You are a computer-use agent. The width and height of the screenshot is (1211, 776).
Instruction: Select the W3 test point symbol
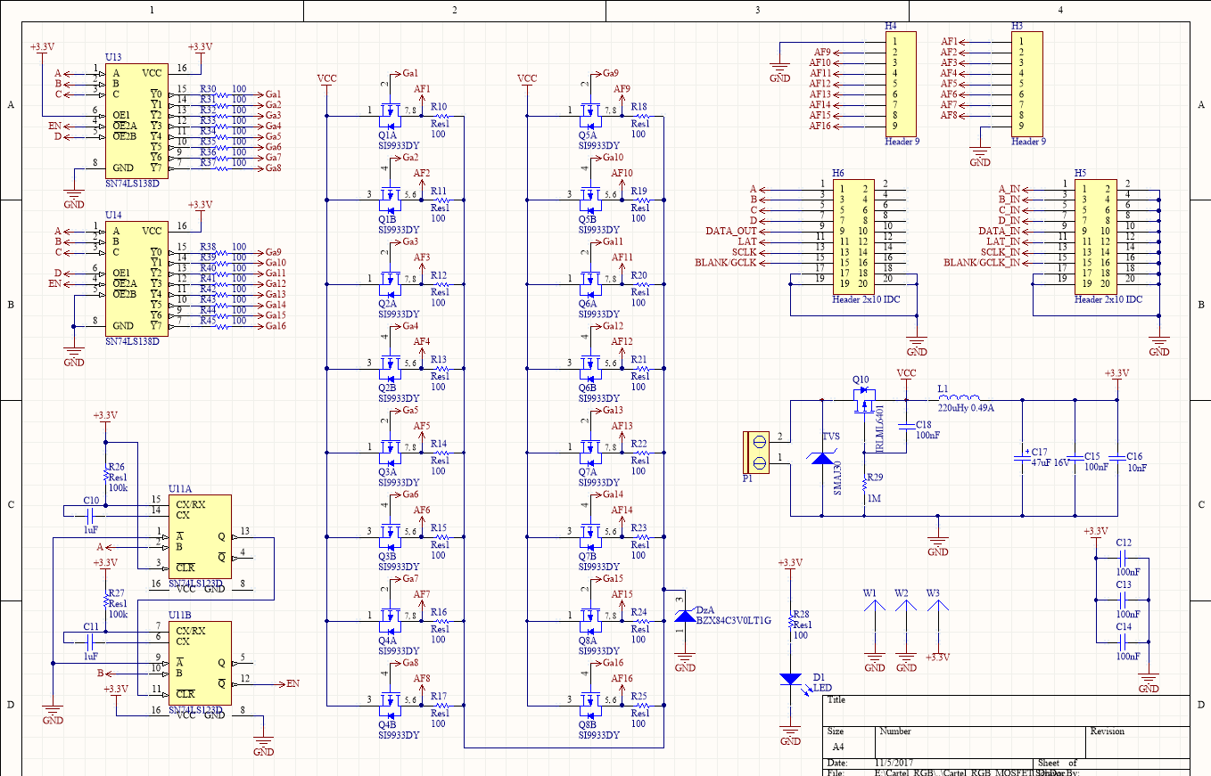pos(936,605)
